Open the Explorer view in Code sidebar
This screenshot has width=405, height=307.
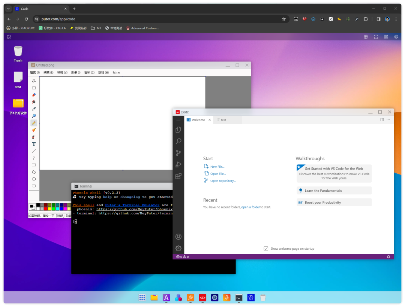coord(178,130)
